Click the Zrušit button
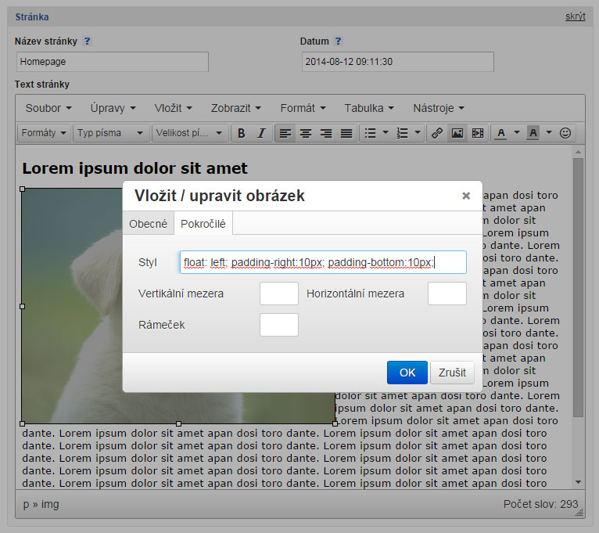 452,373
